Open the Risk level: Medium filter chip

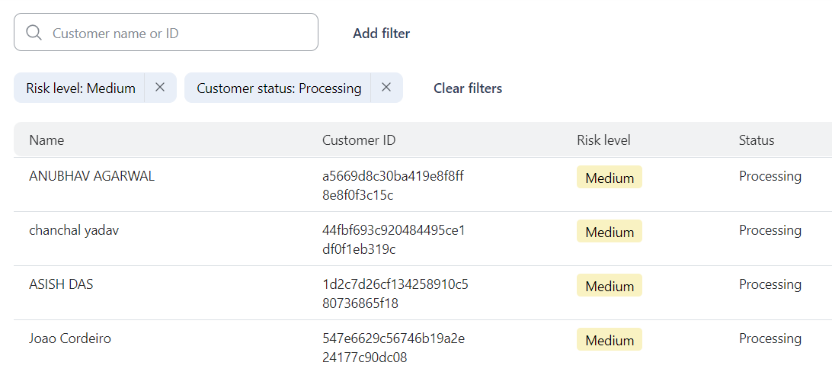point(81,88)
